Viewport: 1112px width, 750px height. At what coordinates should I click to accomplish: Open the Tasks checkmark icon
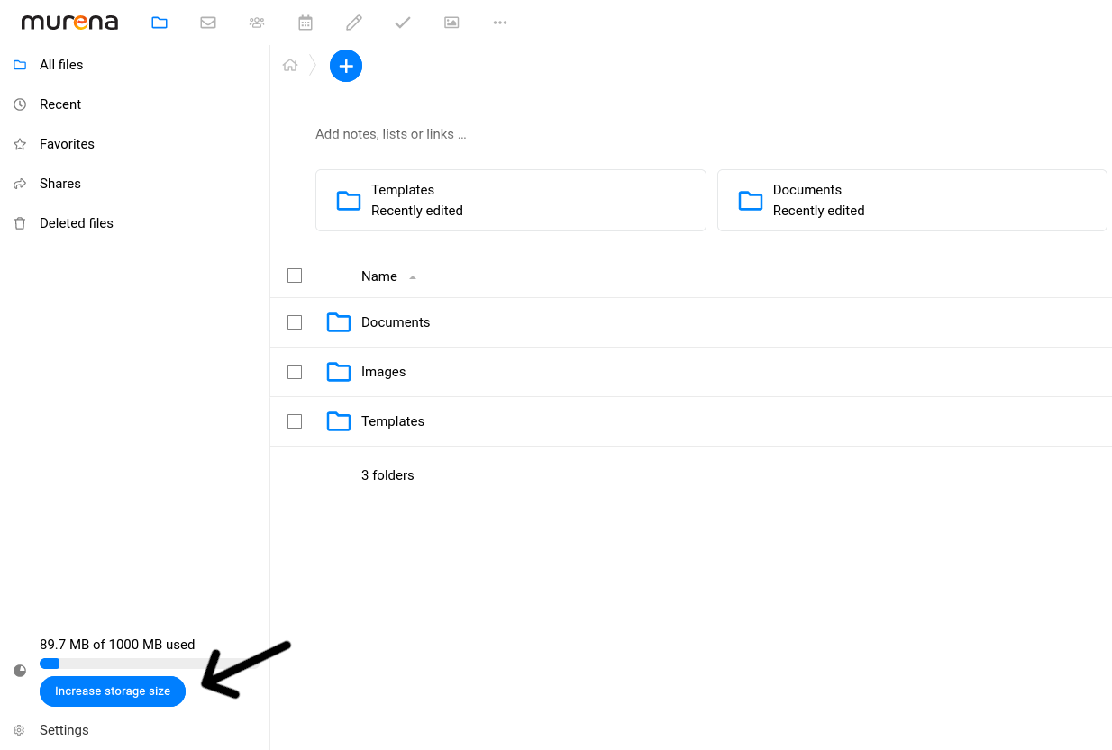pyautogui.click(x=403, y=23)
